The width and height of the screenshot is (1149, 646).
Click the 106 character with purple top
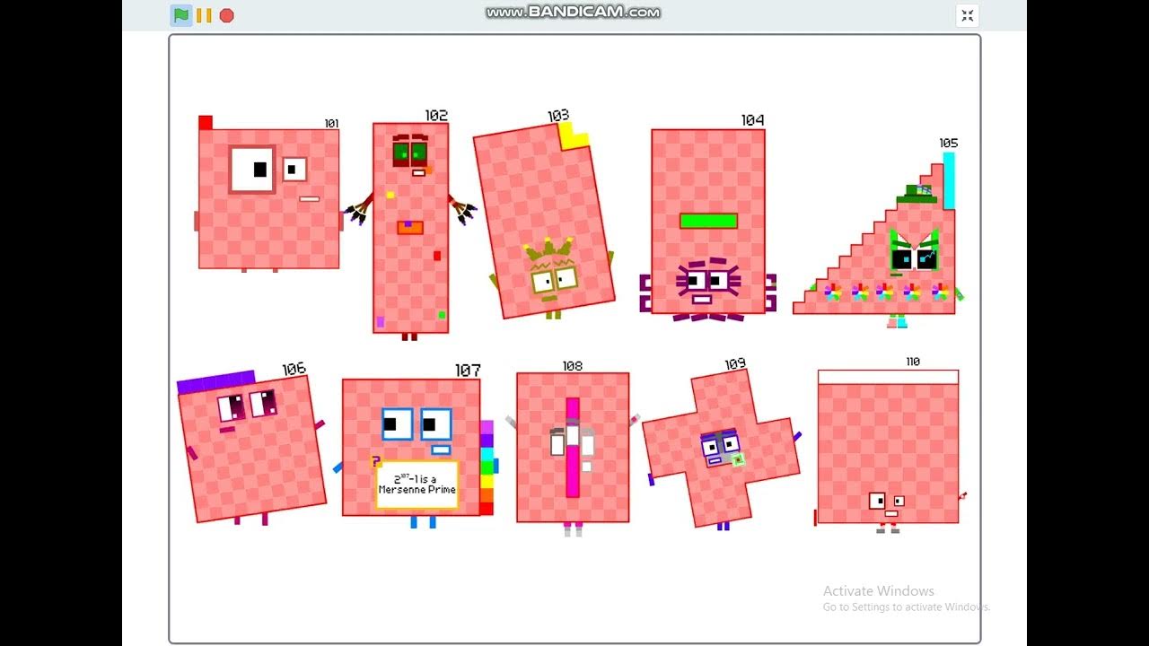[x=251, y=446]
